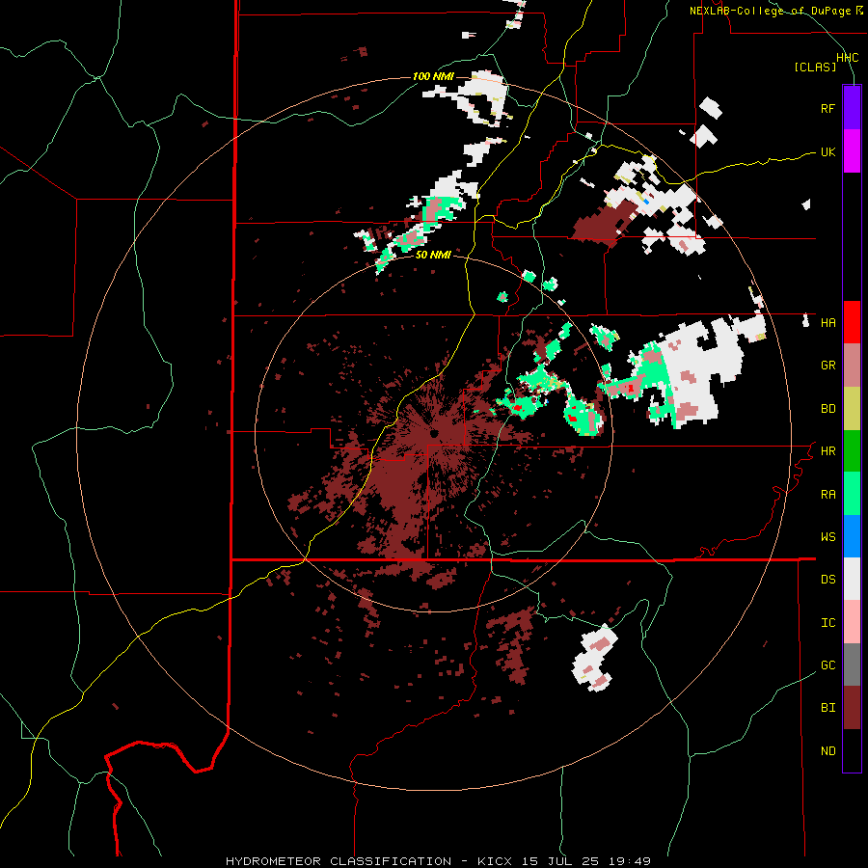Click the 'IC' legend label

[x=827, y=623]
